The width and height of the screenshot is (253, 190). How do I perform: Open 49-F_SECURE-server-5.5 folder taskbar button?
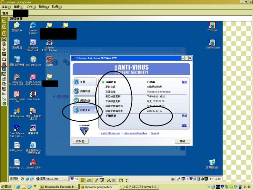[139, 187]
